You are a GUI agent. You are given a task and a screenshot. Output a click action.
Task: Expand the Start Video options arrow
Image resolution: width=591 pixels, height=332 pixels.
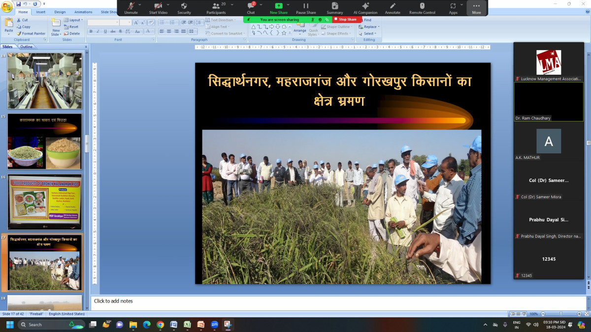coord(167,4)
